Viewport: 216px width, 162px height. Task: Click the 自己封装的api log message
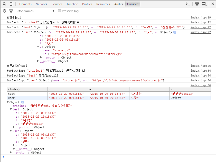pyautogui.click(x=17, y=66)
